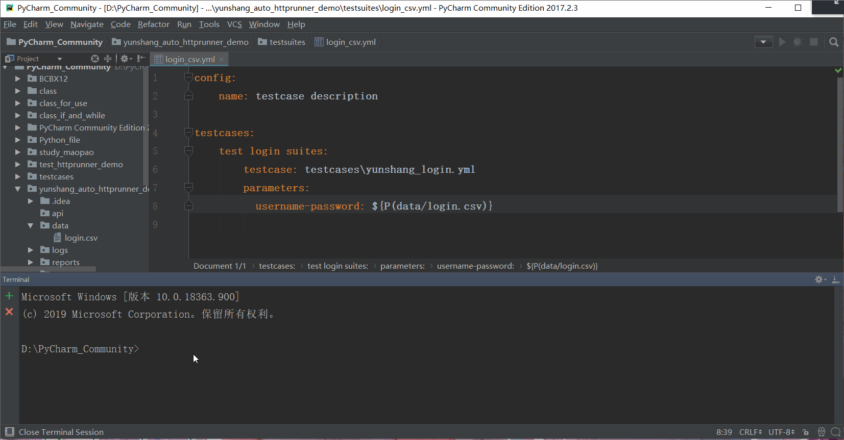Expand the .idea folder
This screenshot has width=844, height=440.
pos(31,201)
